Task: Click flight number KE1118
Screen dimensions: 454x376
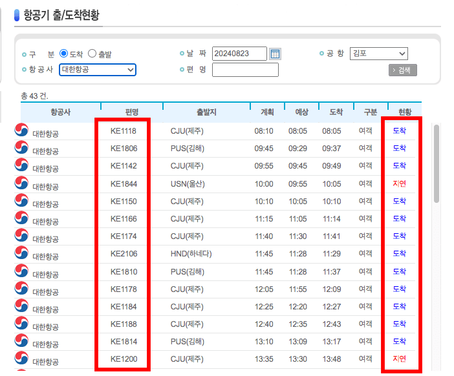Action: 124,131
